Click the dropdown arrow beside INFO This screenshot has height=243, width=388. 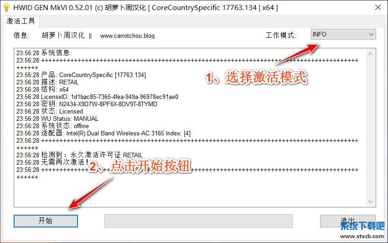[x=371, y=34]
